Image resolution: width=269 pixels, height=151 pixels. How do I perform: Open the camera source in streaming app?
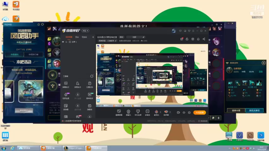[x=128, y=113]
